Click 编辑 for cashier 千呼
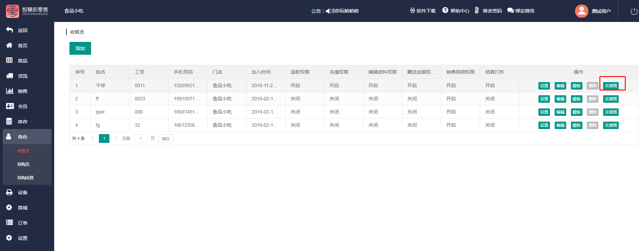The width and height of the screenshot is (639, 251). click(x=560, y=86)
